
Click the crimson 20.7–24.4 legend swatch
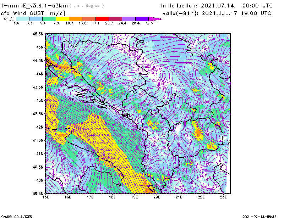[x=115, y=19]
